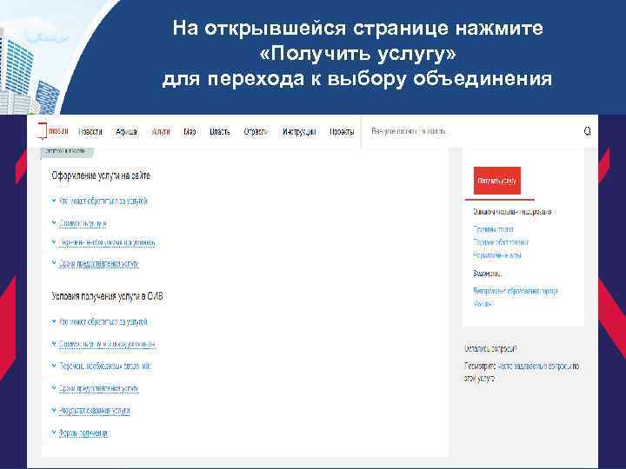Expand Перечень необходимых сведений under Оформление услуги на сайте
This screenshot has width=626, height=469.
point(107,242)
